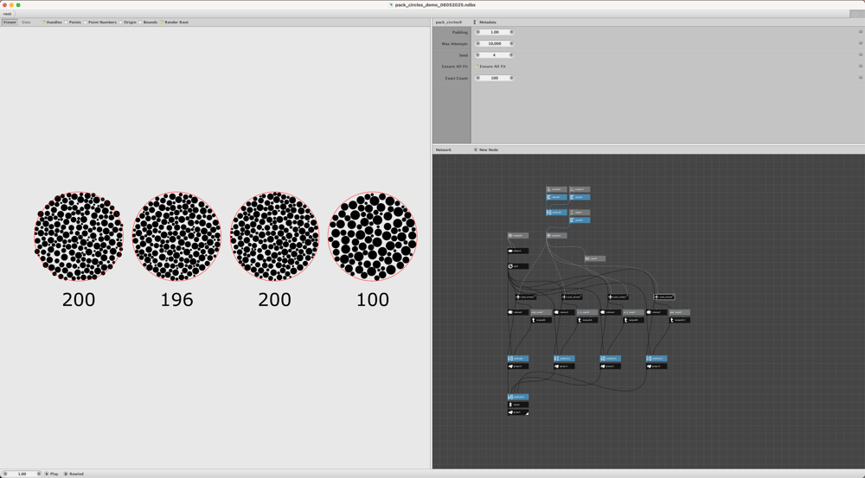865x478 pixels.
Task: Toggle the Handles checkbox
Action: pos(43,22)
